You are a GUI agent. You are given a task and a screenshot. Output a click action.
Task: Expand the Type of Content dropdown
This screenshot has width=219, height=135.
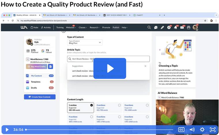point(85,42)
